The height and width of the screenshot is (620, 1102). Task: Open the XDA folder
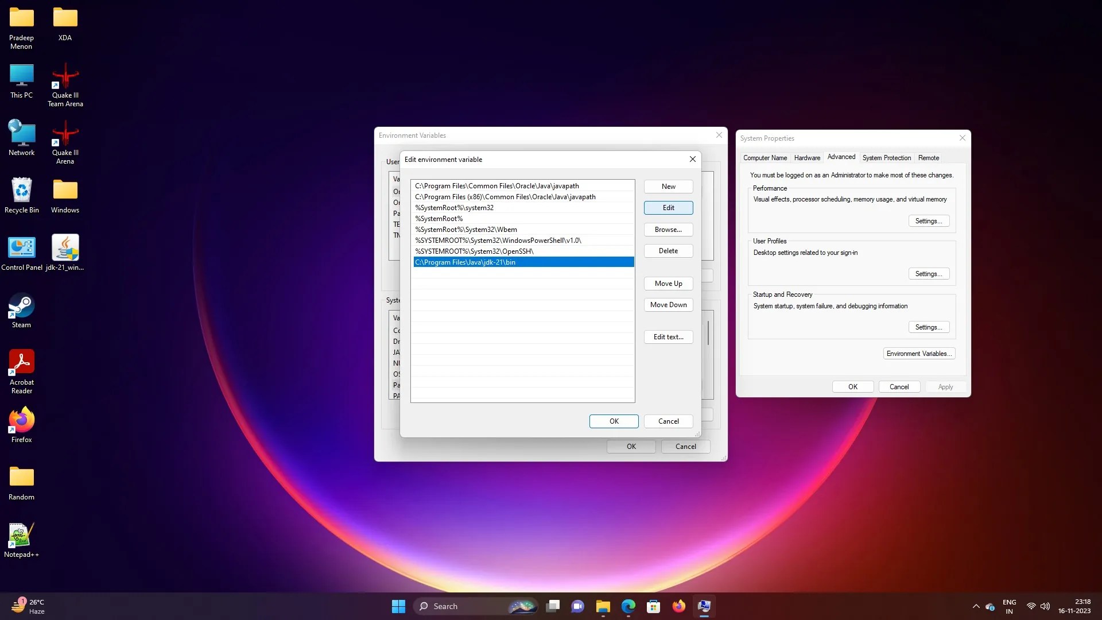tap(65, 17)
